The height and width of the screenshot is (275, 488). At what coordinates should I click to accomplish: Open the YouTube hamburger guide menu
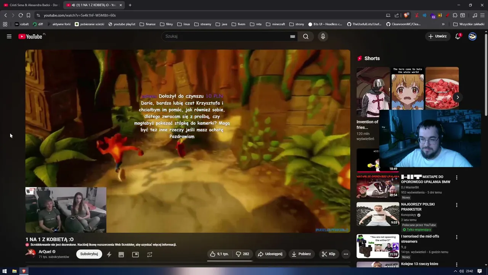tap(9, 36)
